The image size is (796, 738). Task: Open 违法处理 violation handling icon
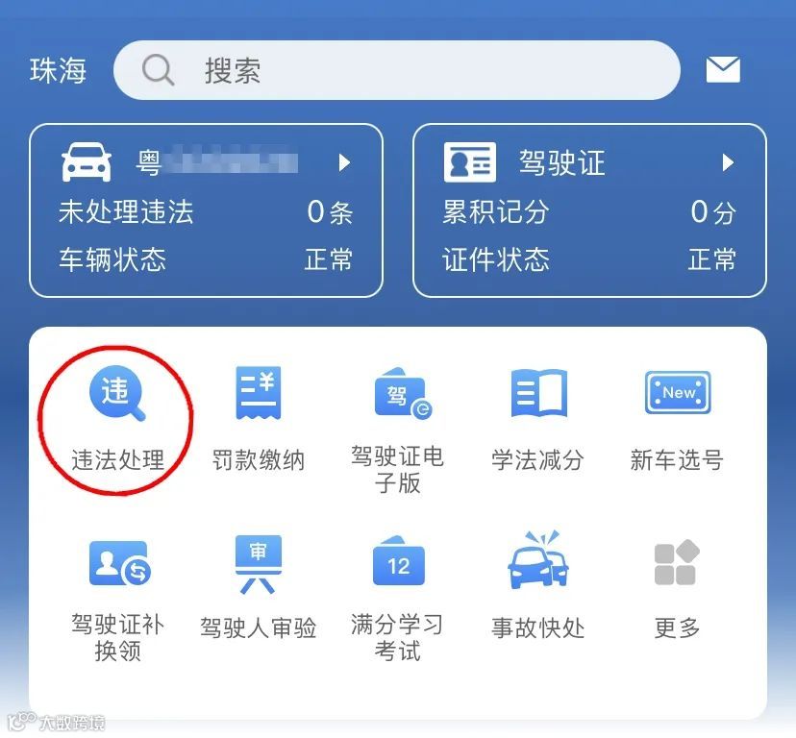point(116,393)
